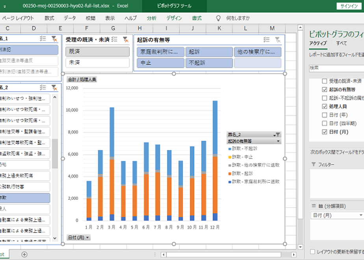
Task: Select 既済 slicer item
Action: tap(98, 52)
